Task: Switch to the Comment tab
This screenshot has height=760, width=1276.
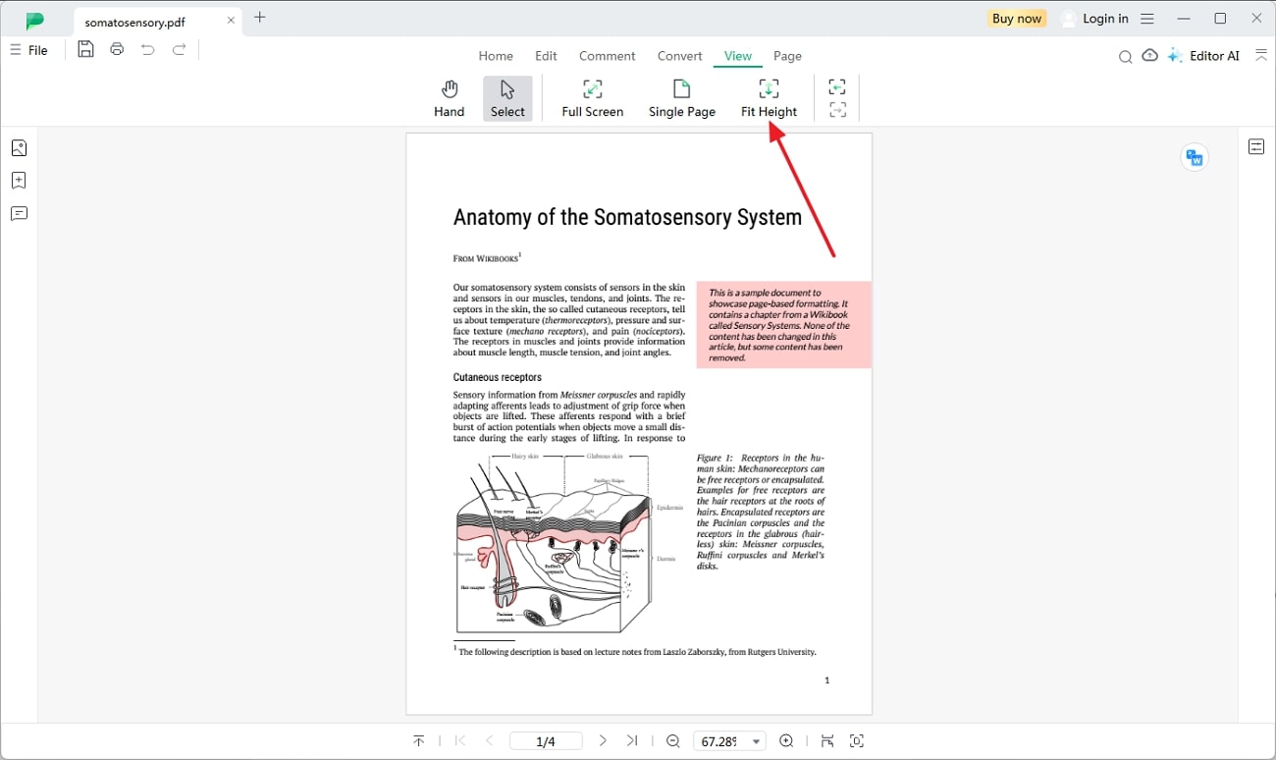Action: tap(607, 56)
